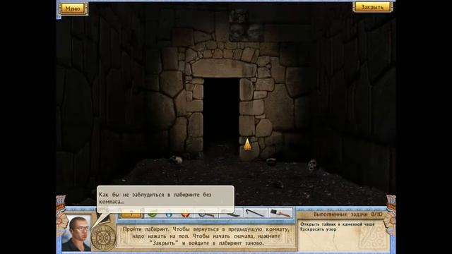Click the Закрыть button to exit labyrinth
This screenshot has height=254, width=452.
tap(372, 7)
